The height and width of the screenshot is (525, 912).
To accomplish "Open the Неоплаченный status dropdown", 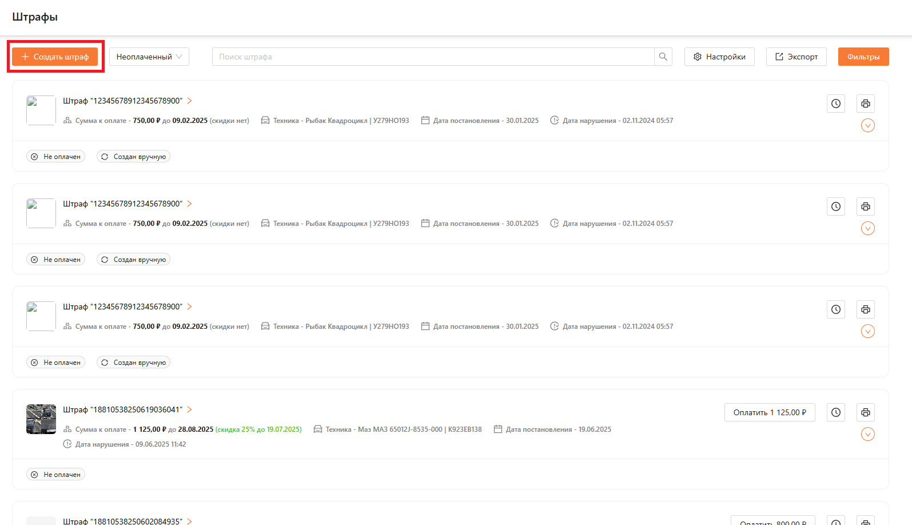I will (x=149, y=57).
